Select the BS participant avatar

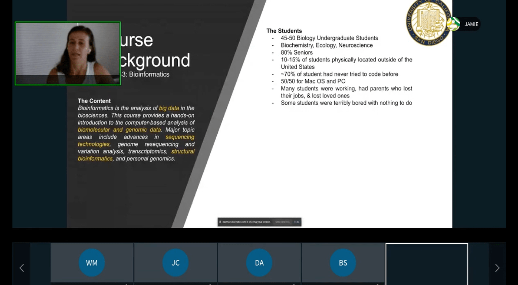coord(343,263)
